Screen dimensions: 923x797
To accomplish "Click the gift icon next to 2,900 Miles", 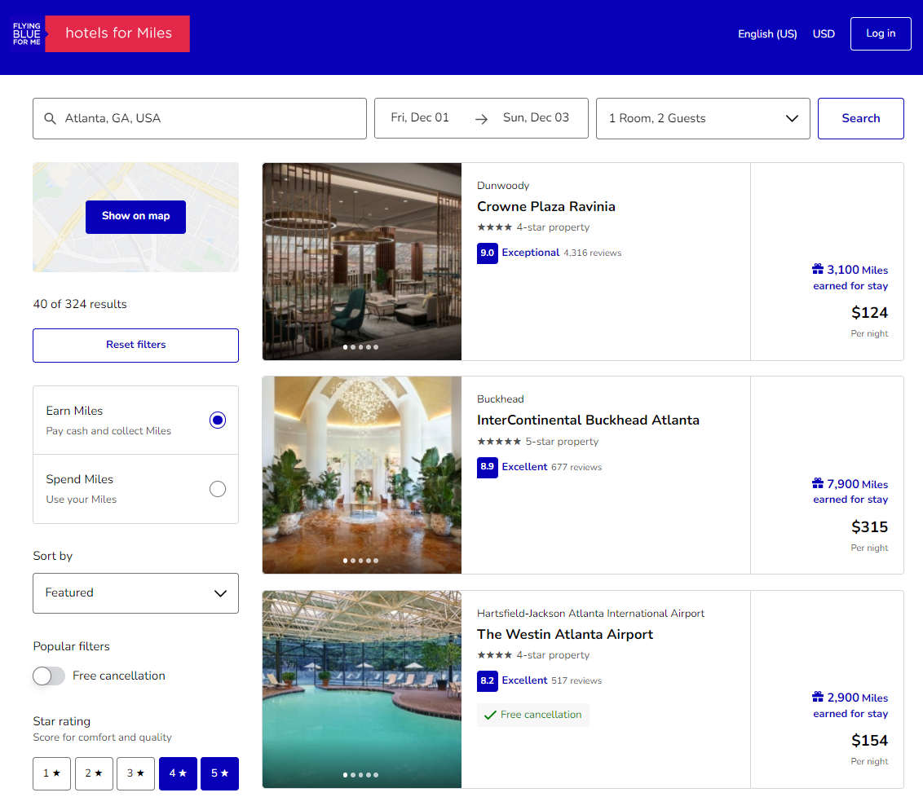I will (818, 697).
